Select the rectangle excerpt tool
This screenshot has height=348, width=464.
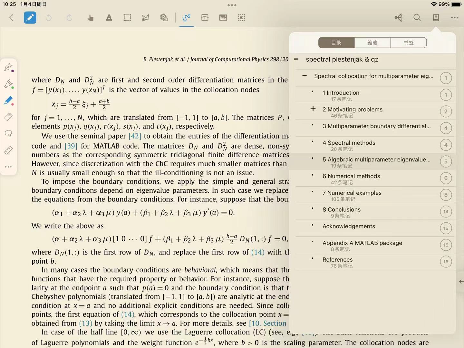click(127, 18)
